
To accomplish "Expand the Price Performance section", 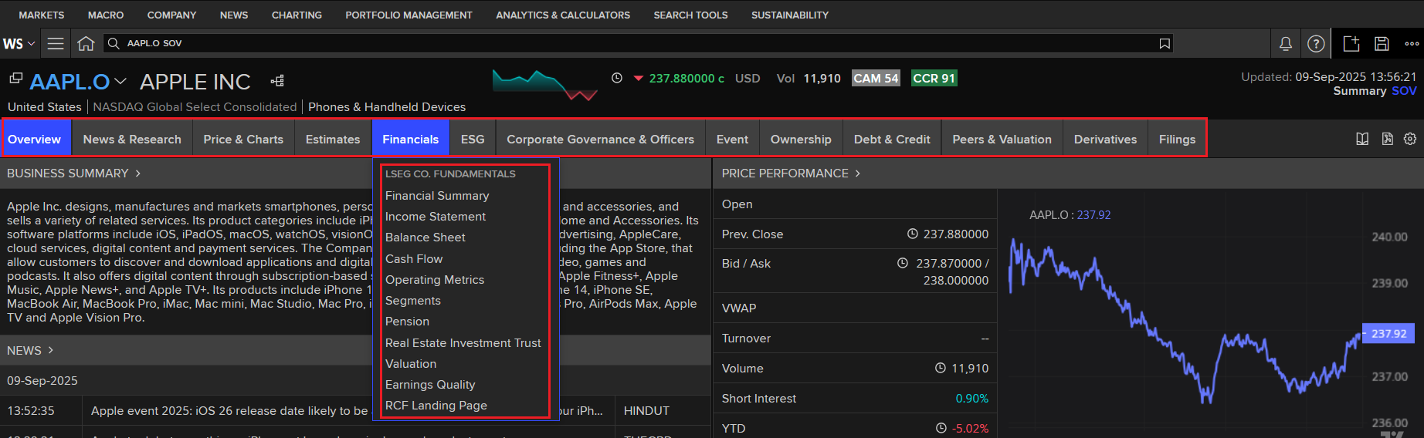I will click(x=790, y=174).
